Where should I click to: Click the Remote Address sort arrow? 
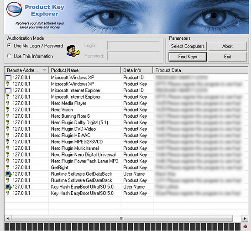click(44, 70)
